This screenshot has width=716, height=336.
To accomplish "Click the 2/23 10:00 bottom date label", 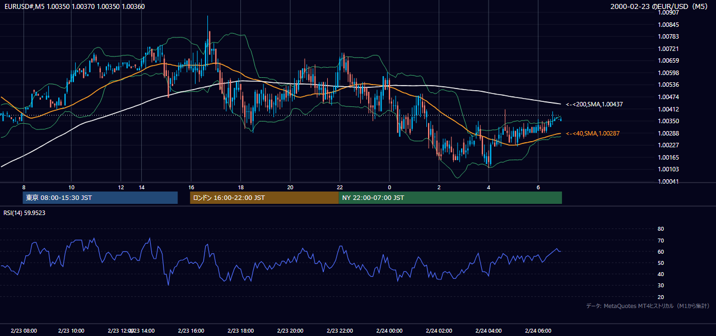I will click(x=71, y=330).
